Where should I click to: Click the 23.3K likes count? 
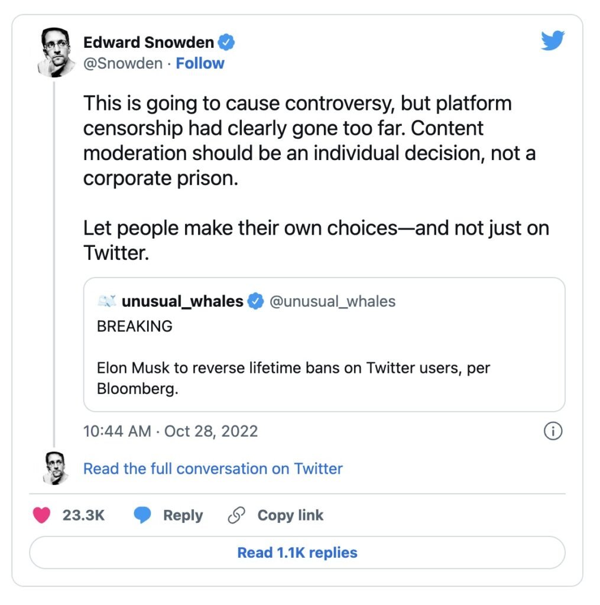tap(83, 515)
